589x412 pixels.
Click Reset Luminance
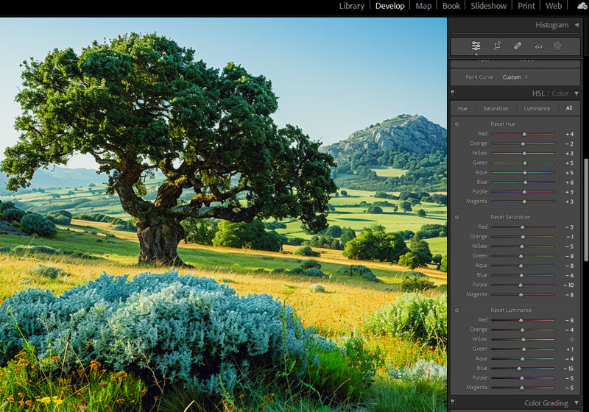[511, 310]
